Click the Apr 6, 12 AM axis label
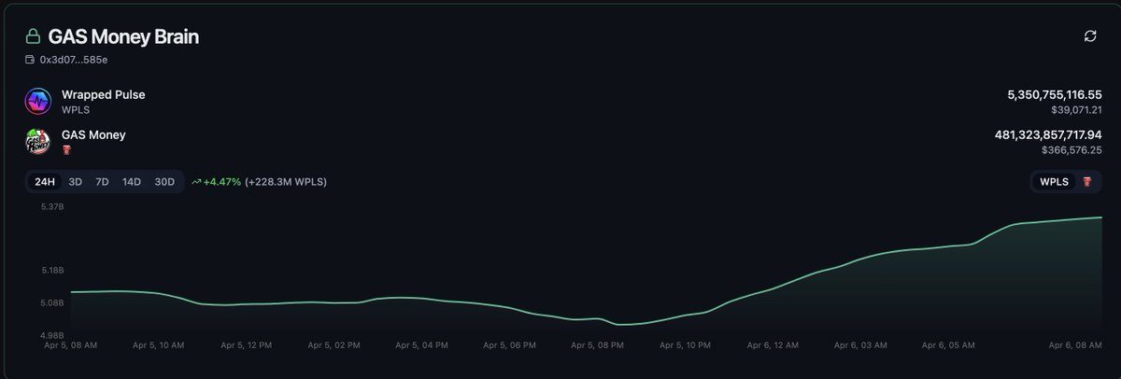Viewport: 1121px width, 379px height. pyautogui.click(x=773, y=345)
